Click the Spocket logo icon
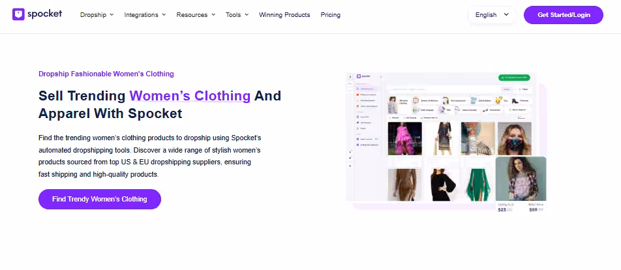 coord(18,14)
